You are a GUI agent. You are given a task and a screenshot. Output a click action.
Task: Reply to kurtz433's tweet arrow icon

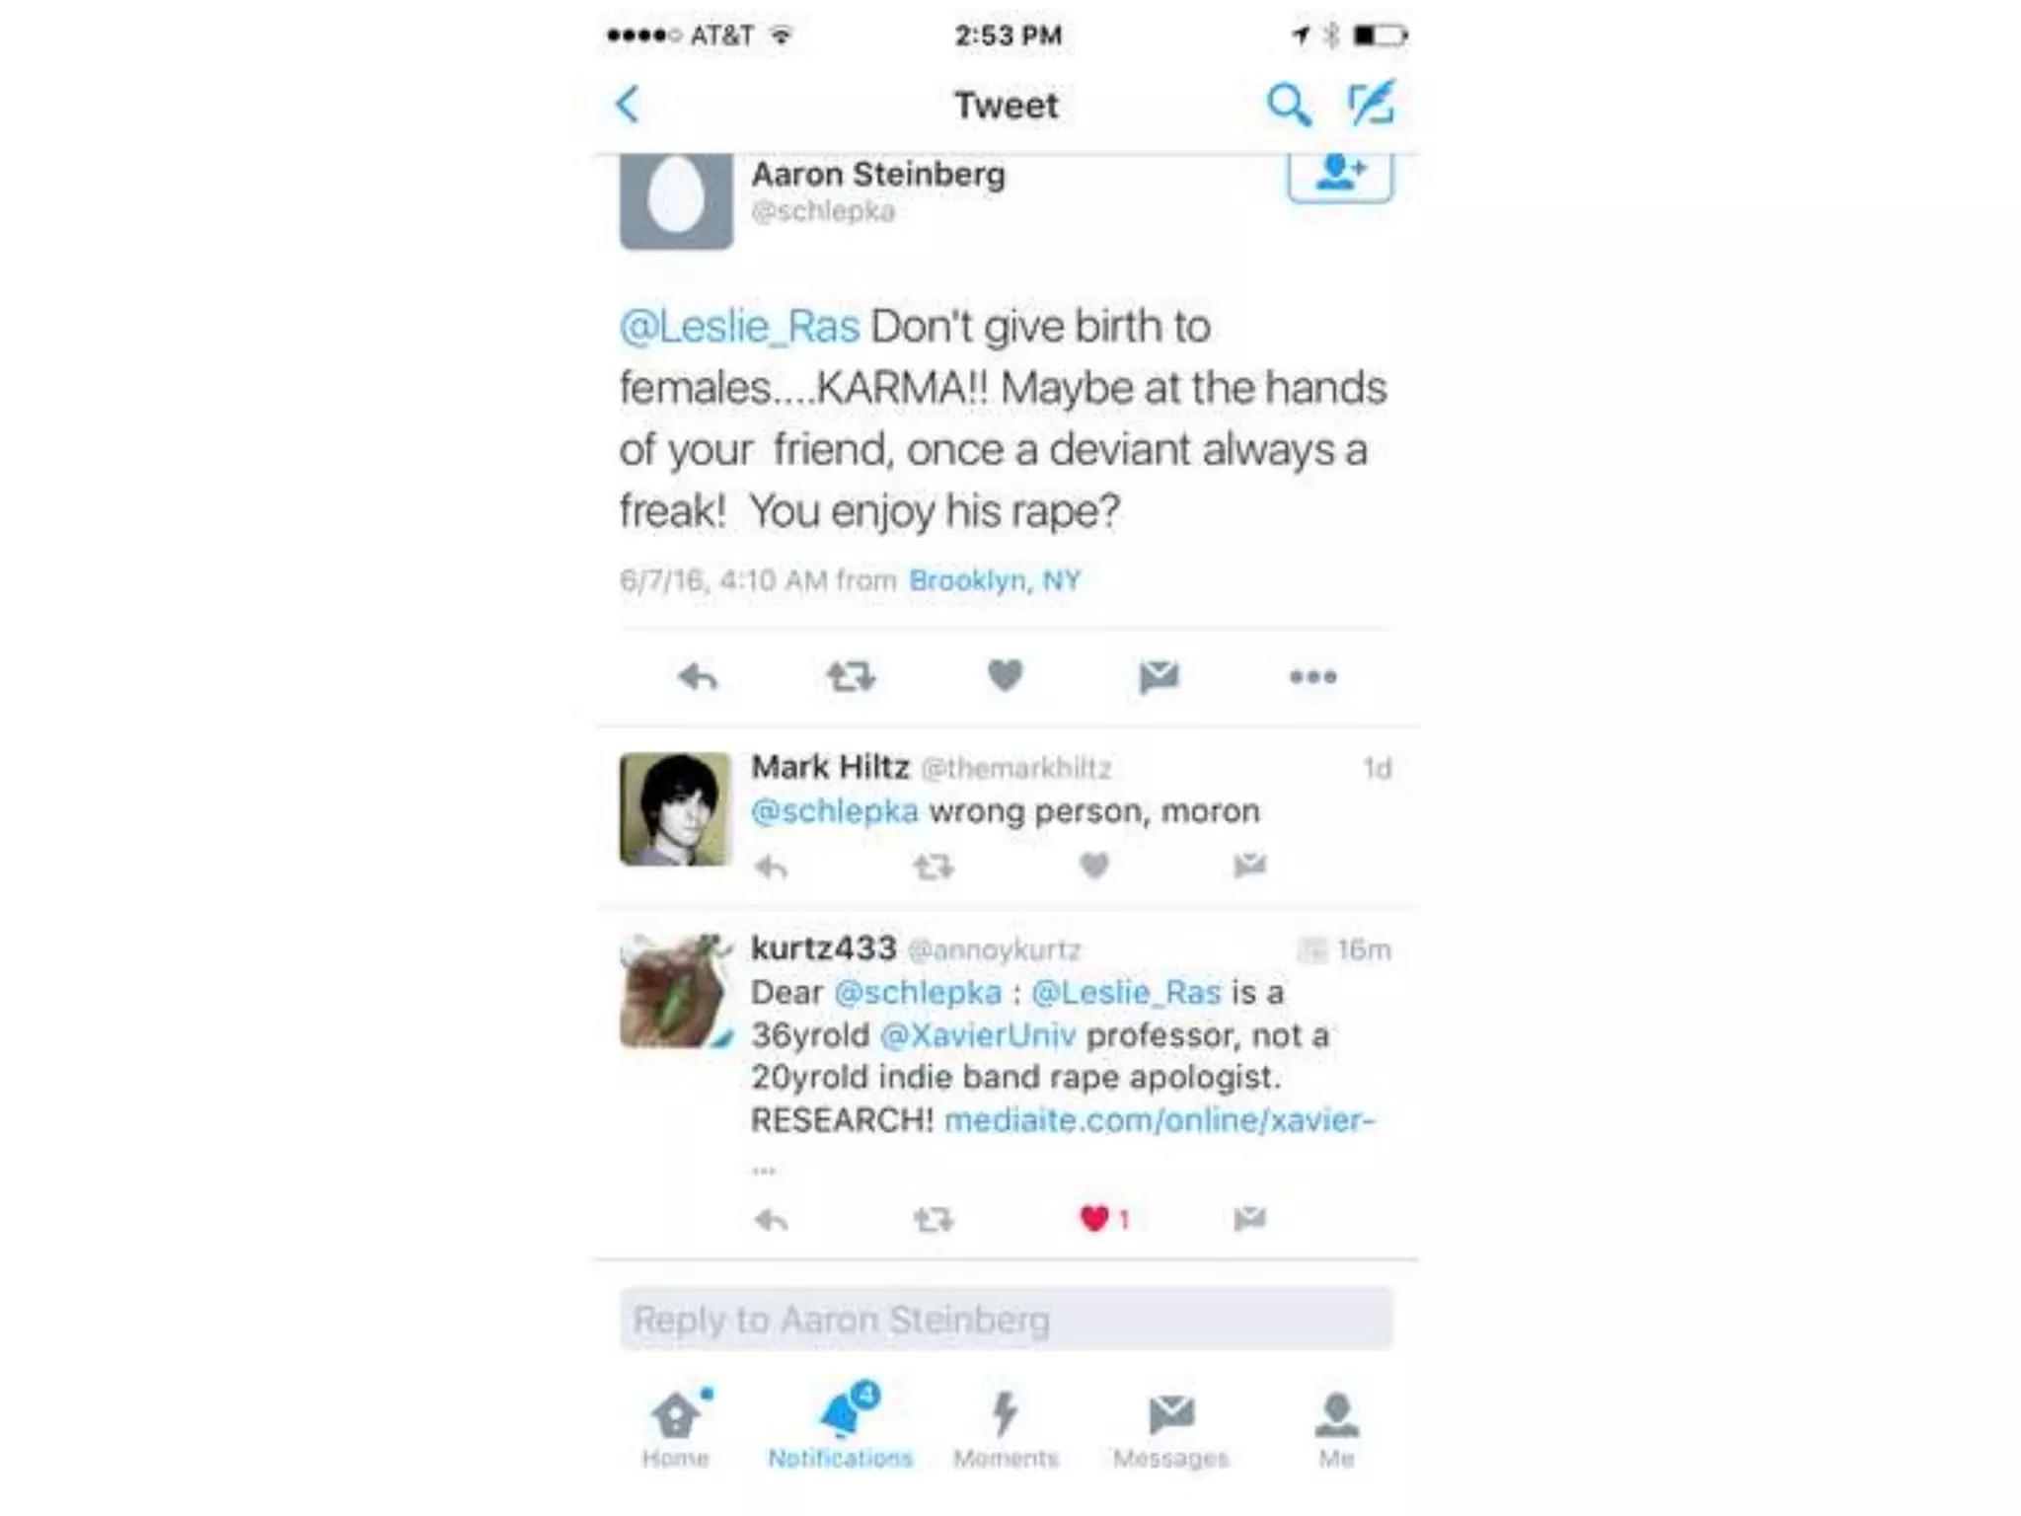pyautogui.click(x=772, y=1220)
